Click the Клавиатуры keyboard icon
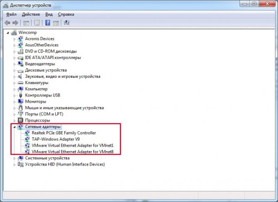 [21, 83]
